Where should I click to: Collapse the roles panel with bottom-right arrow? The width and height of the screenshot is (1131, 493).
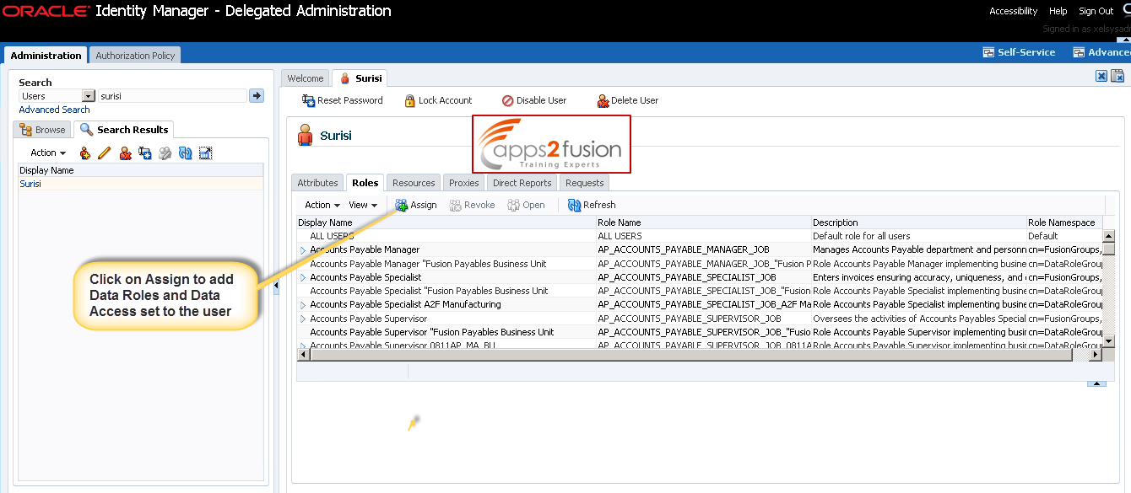[x=1096, y=383]
